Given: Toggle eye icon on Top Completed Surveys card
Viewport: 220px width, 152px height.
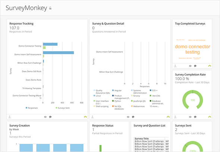Looking at the screenshot, I should click(x=190, y=66).
